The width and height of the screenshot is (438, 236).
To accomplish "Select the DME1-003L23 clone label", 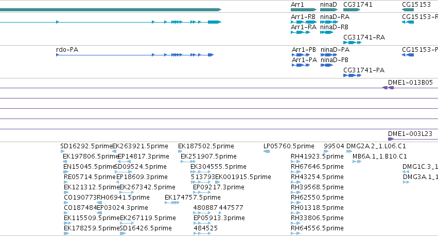I will coord(410,133).
